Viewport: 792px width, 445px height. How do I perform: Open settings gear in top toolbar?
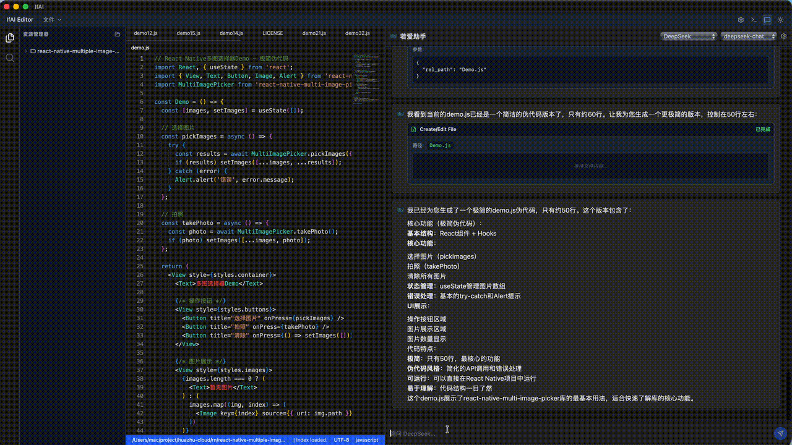[741, 20]
